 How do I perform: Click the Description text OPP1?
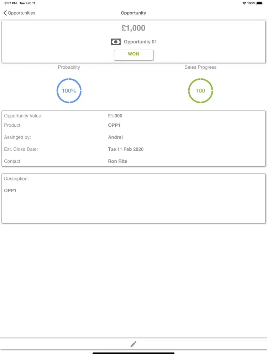(10, 190)
